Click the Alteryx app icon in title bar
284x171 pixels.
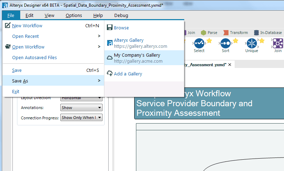(x=5, y=5)
